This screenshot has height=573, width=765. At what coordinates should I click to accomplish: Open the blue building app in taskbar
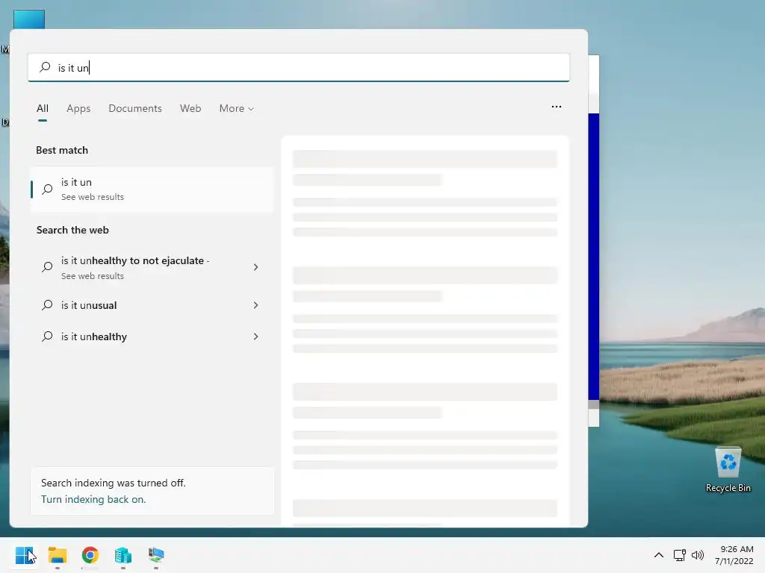pyautogui.click(x=123, y=555)
